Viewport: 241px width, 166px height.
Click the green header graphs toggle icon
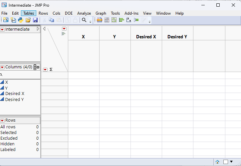pyautogui.click(x=63, y=34)
